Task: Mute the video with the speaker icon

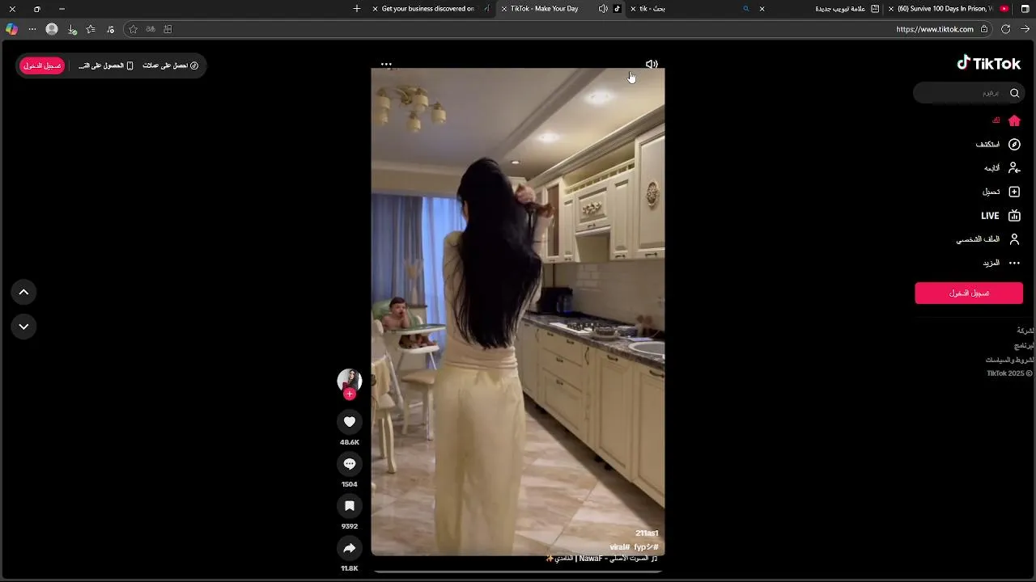Action: tap(652, 64)
